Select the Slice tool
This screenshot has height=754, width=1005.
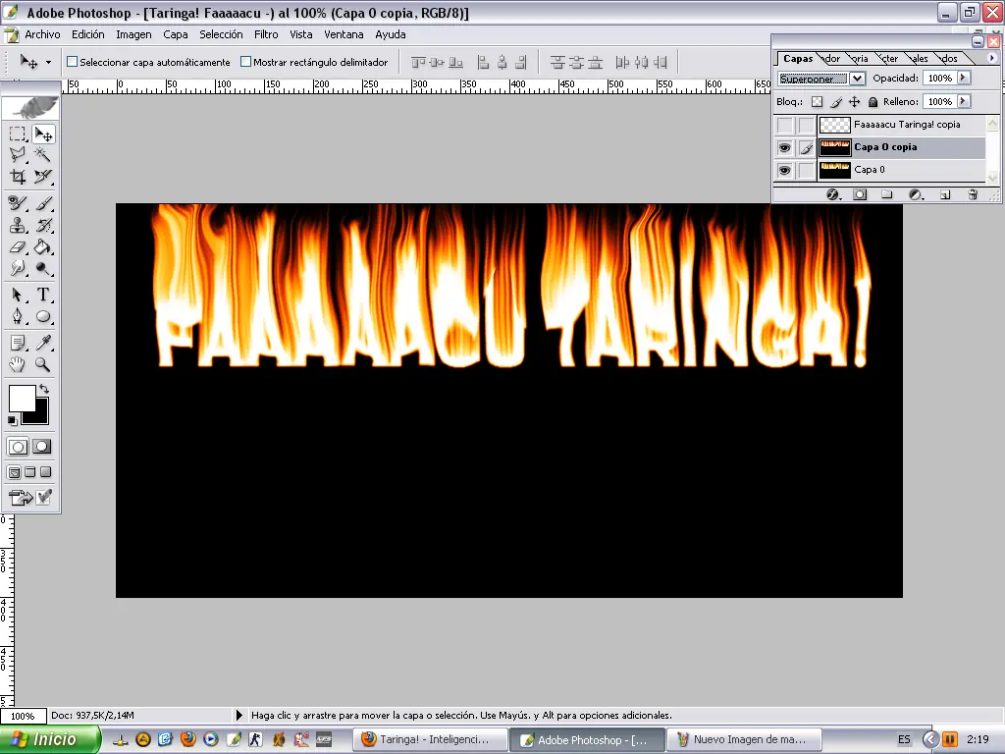[43, 177]
